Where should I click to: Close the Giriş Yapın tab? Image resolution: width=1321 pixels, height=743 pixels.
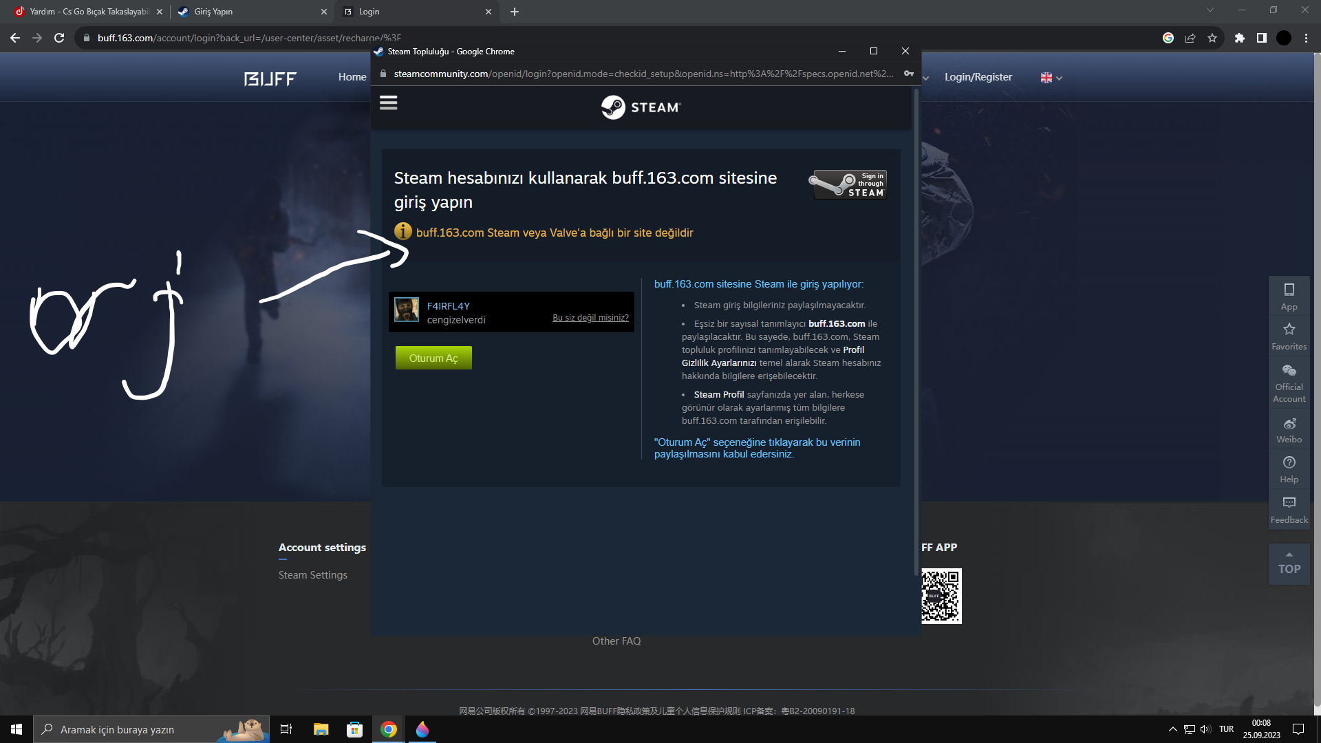(324, 12)
